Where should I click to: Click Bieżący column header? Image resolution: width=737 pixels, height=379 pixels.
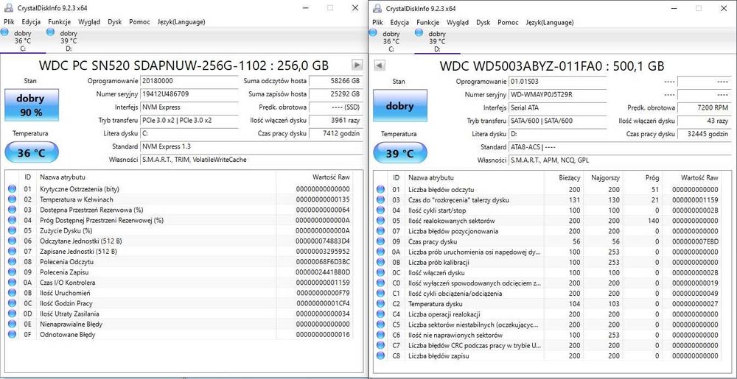pyautogui.click(x=570, y=178)
